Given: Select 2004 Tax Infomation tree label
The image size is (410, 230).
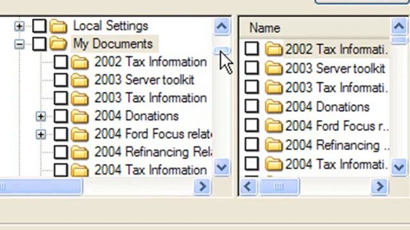Looking at the screenshot, I should [151, 170].
